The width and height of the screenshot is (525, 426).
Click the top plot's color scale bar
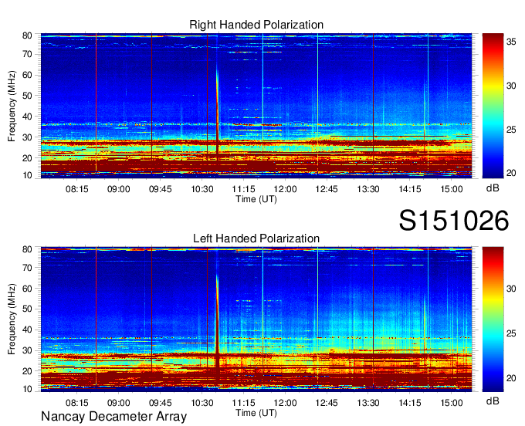point(493,106)
